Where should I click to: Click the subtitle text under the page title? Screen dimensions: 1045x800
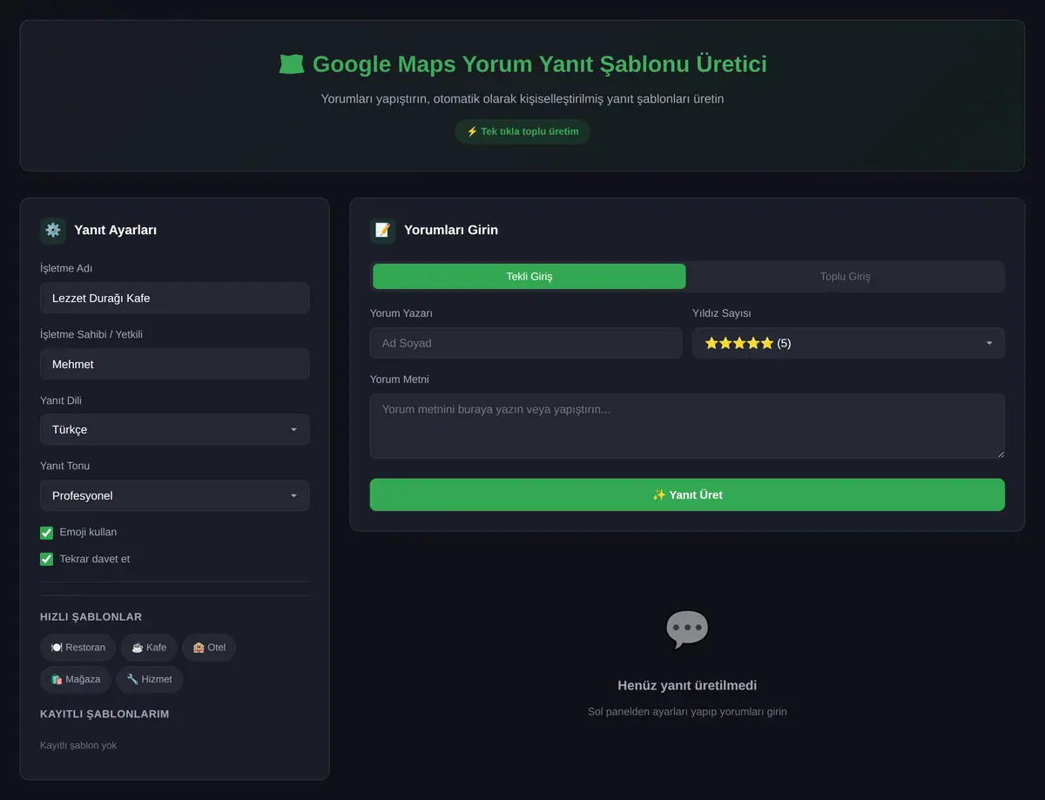coord(522,99)
